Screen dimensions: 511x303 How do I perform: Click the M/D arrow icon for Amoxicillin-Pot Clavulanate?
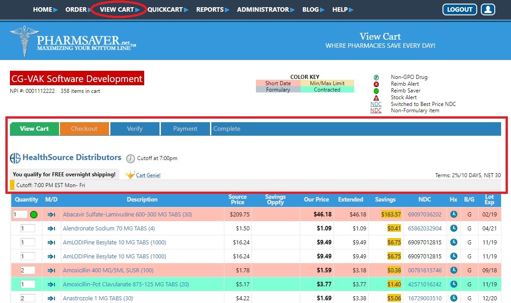coord(51,285)
